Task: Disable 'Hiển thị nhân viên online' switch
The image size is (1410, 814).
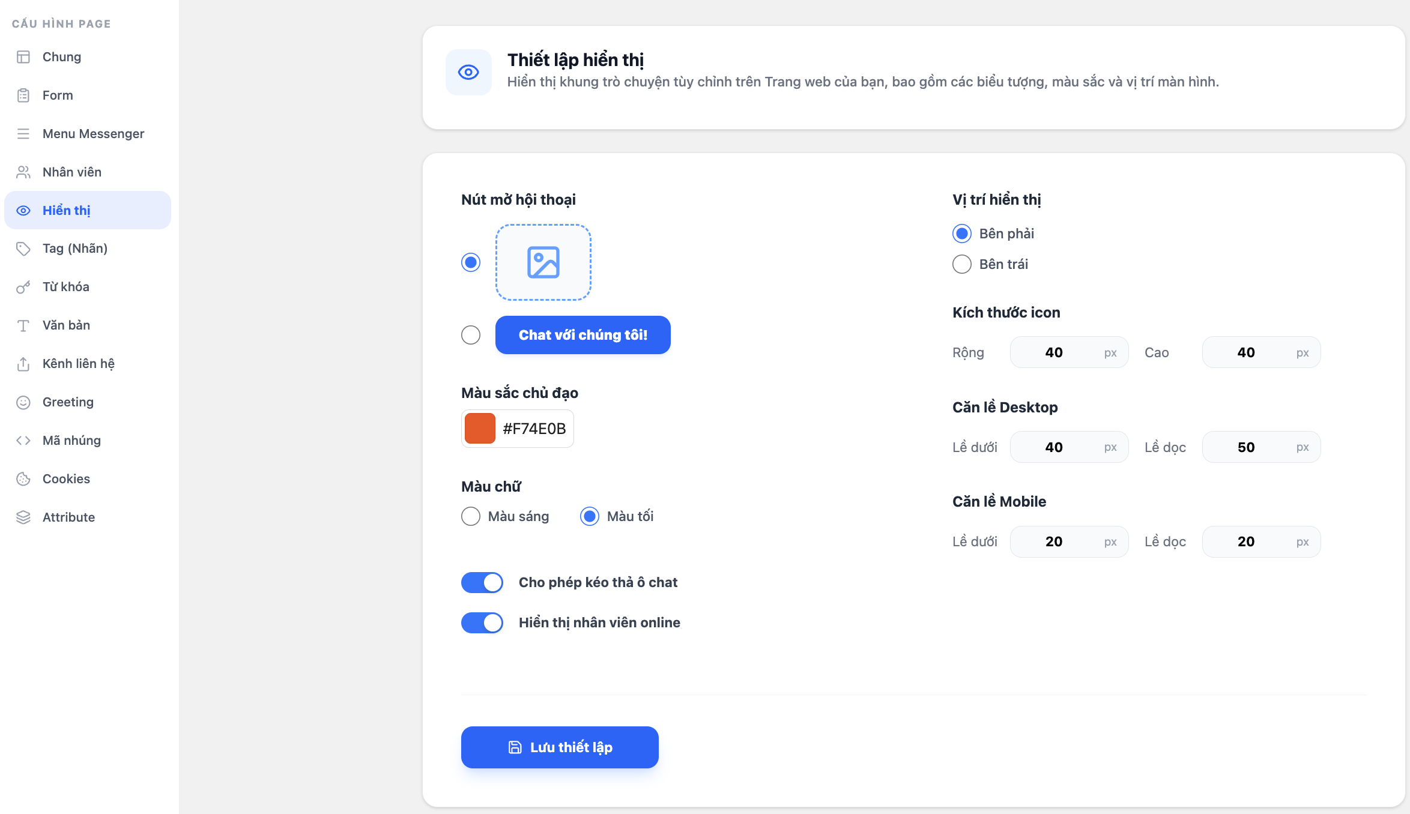Action: [x=482, y=623]
